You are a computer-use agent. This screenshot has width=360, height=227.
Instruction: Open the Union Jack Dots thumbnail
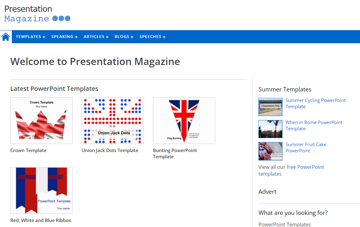pyautogui.click(x=113, y=121)
